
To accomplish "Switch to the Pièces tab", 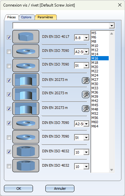I will click(x=11, y=17).
